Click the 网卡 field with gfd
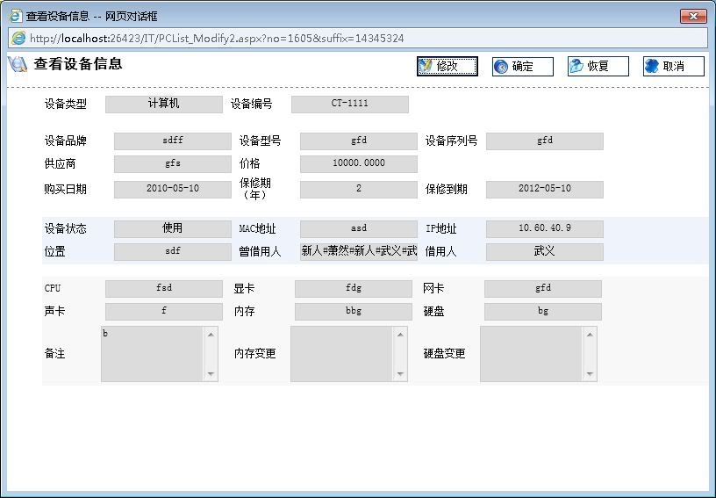The image size is (716, 498). [x=543, y=289]
